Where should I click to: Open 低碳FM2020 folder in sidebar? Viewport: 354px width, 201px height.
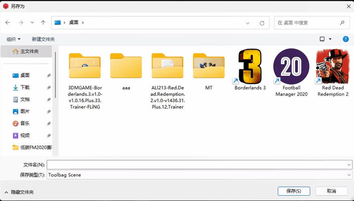click(32, 148)
